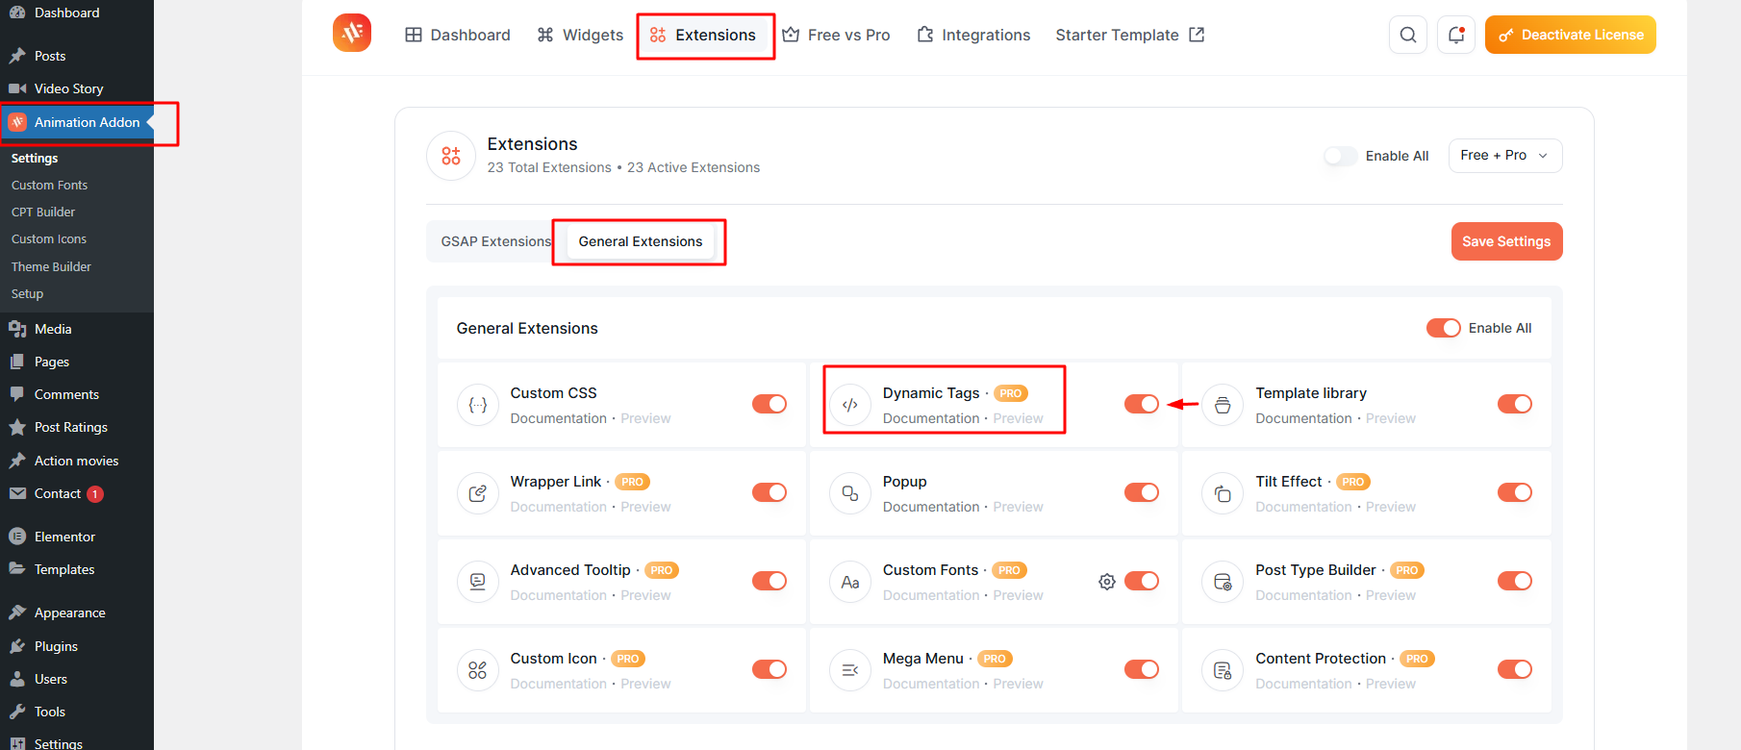Toggle the Tilt Effect switch
Screen dimensions: 1741x750
tap(1515, 492)
